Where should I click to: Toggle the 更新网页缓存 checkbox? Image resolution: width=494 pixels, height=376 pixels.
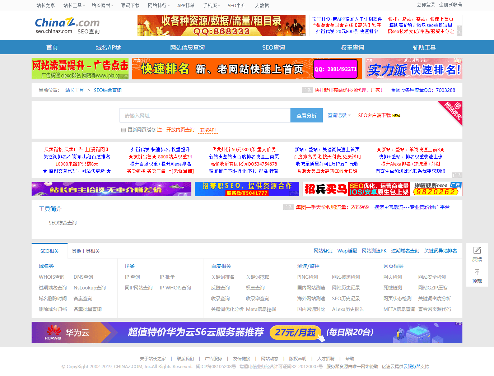[124, 130]
